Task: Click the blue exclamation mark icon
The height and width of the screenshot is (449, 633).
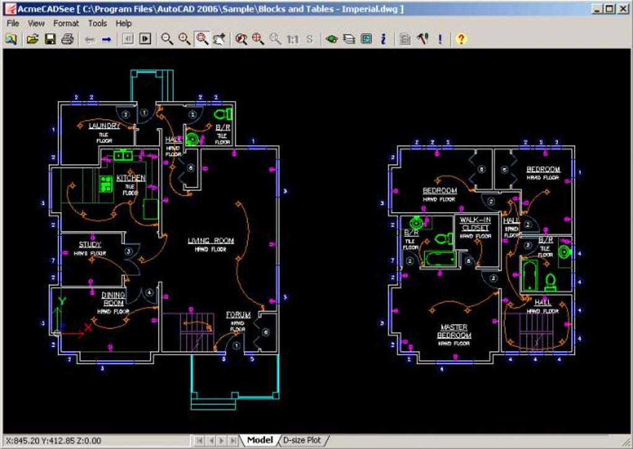Action: tap(440, 39)
